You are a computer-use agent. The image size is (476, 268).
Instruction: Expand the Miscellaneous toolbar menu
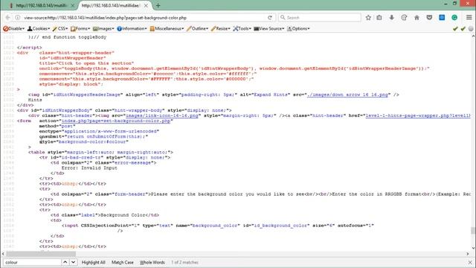pyautogui.click(x=167, y=28)
